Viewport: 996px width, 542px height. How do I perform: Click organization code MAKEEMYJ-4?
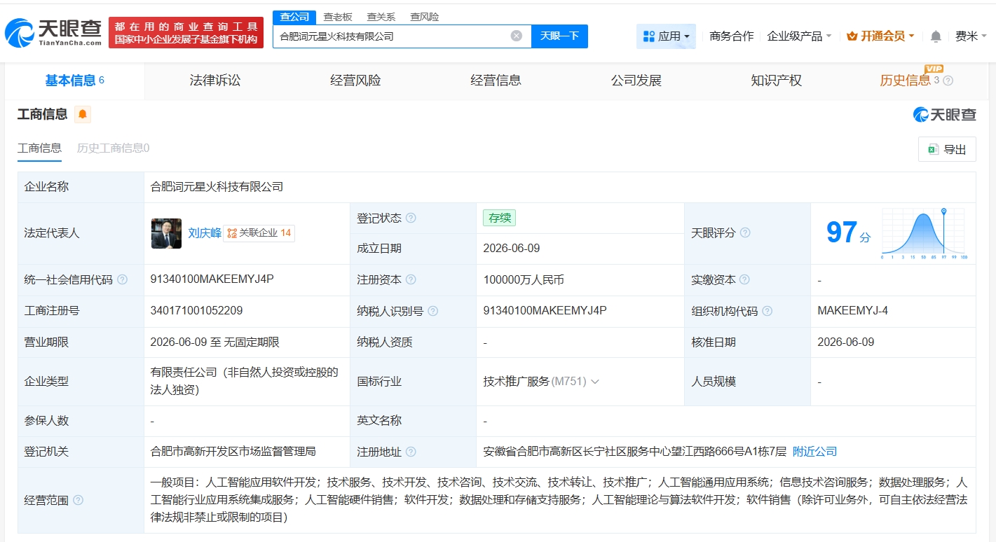[x=852, y=310]
